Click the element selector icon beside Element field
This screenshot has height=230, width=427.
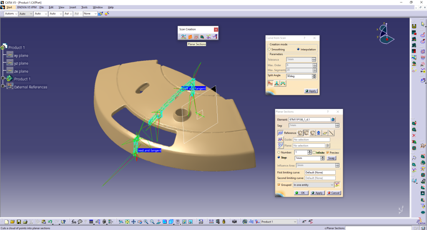333,119
